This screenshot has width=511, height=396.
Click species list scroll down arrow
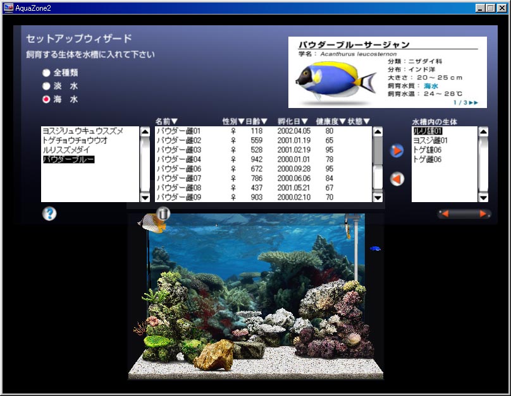tap(145, 197)
